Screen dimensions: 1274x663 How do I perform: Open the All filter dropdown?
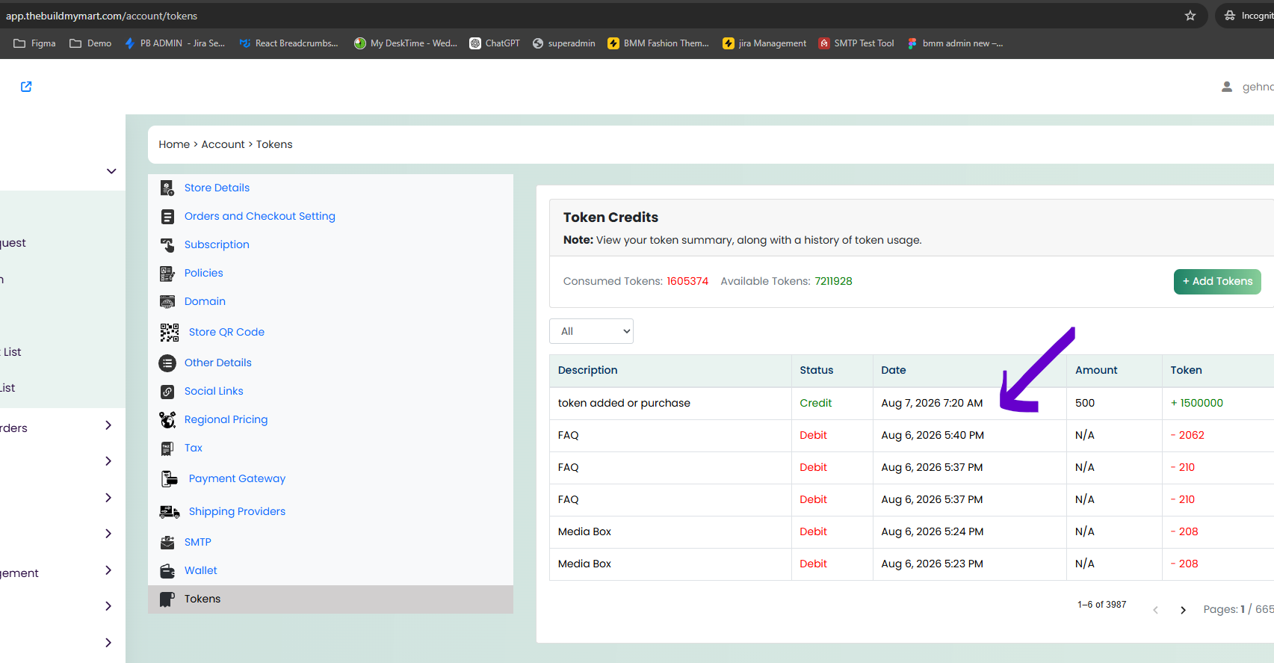tap(591, 331)
